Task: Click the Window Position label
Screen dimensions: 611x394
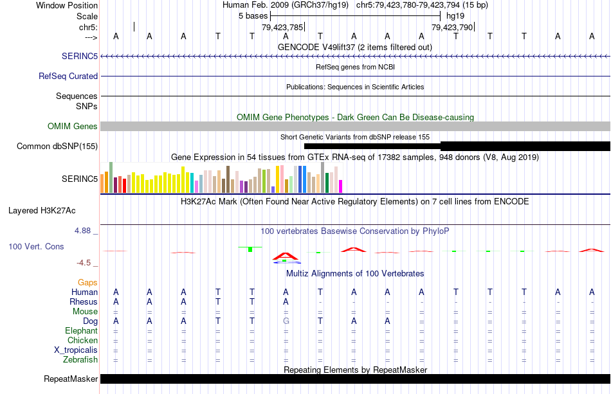Action: pyautogui.click(x=67, y=5)
